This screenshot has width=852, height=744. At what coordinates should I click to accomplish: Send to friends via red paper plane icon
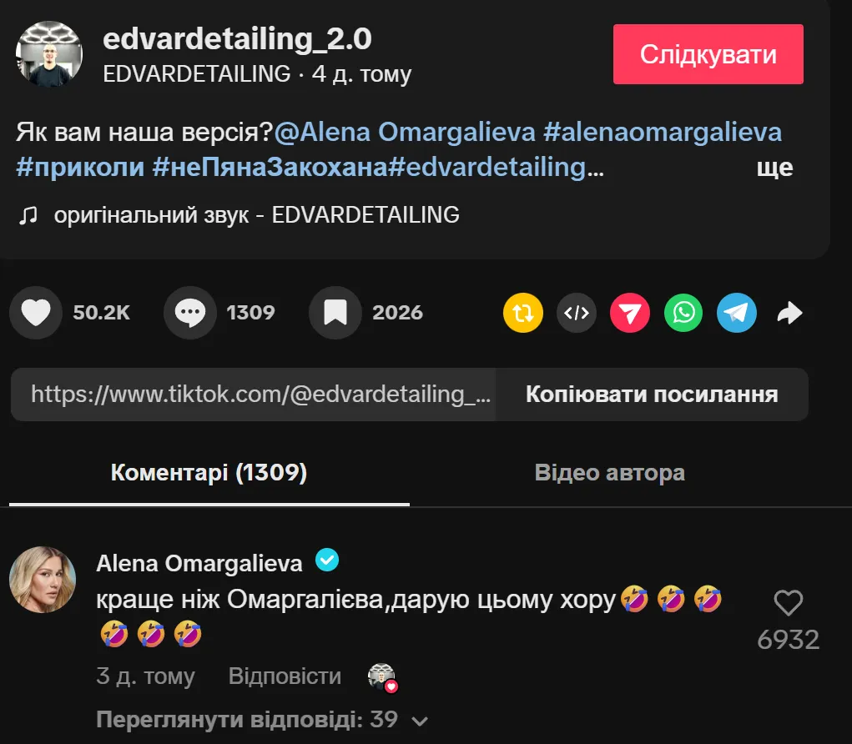[x=630, y=313]
